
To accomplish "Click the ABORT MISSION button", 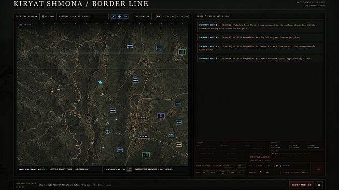I will (x=301, y=185).
